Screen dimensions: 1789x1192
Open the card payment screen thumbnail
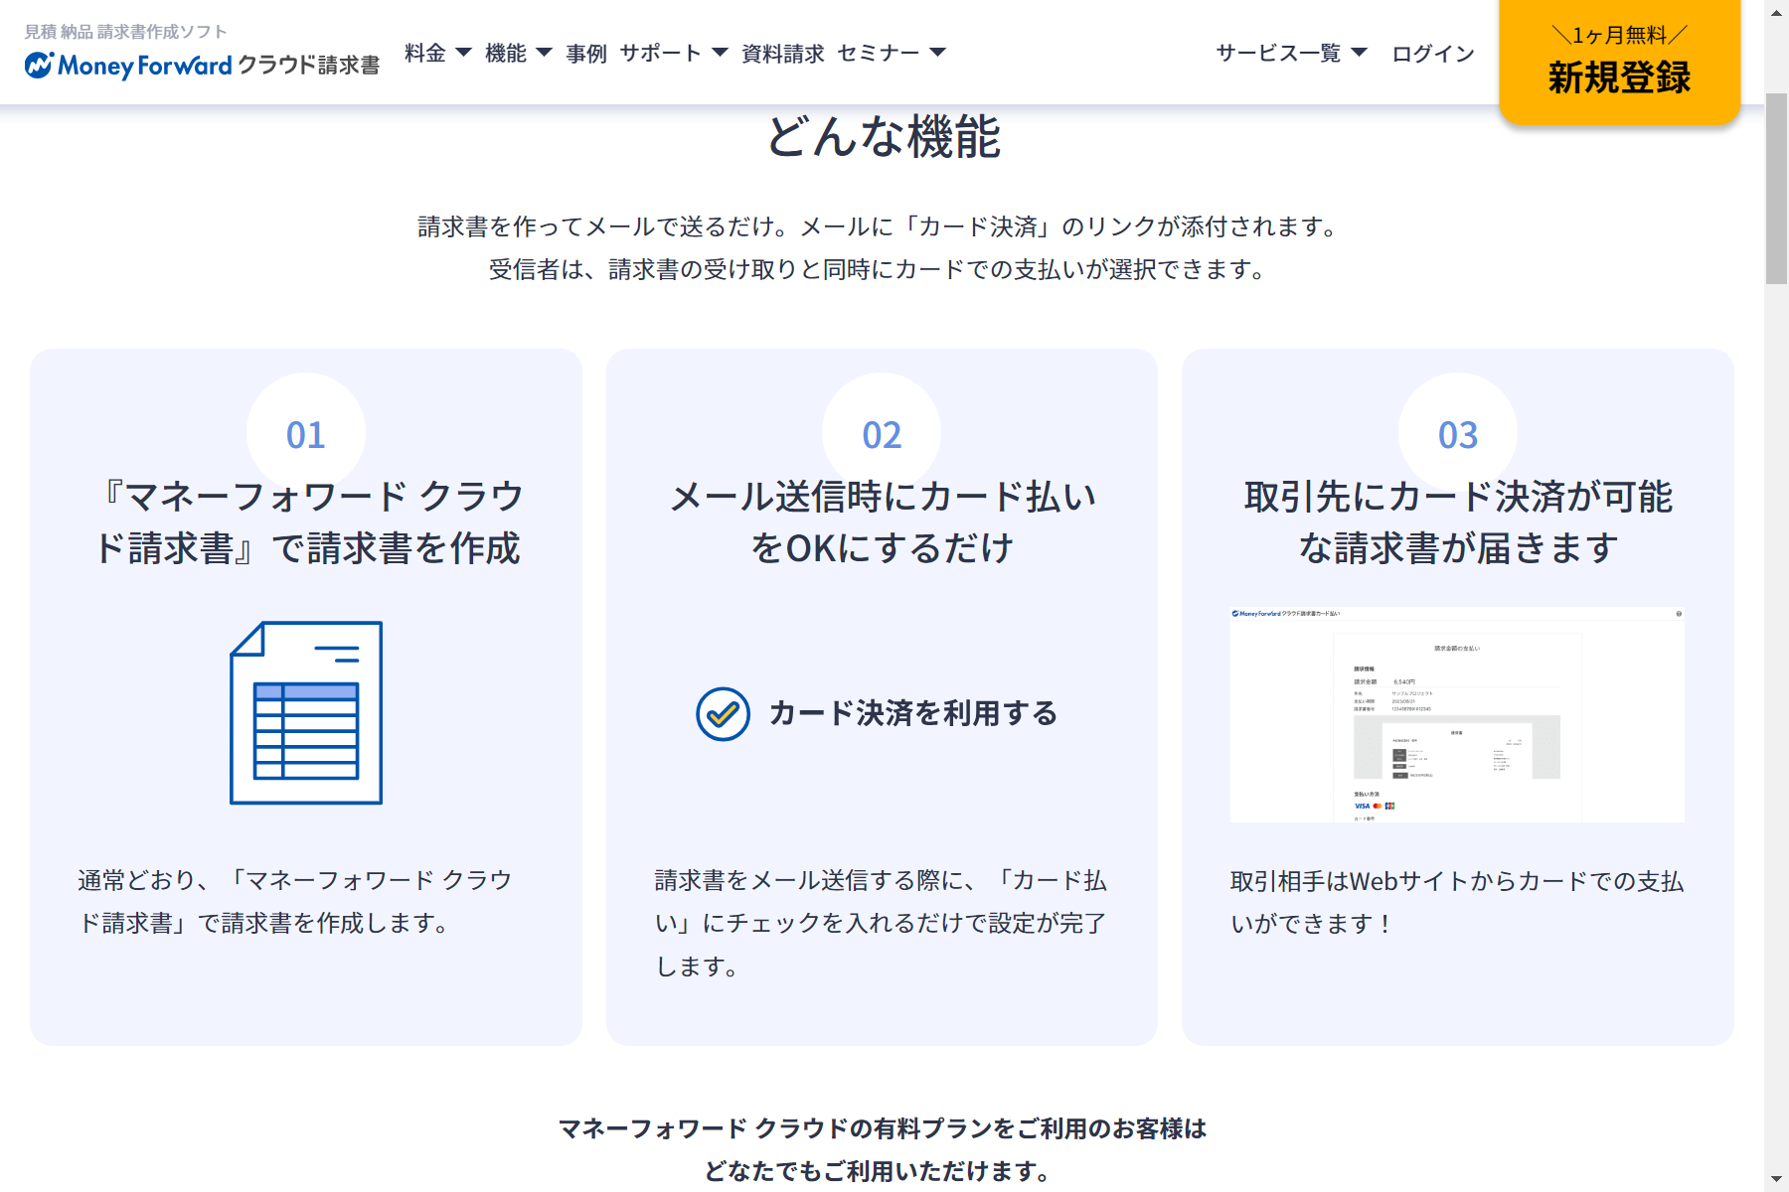coord(1457,714)
